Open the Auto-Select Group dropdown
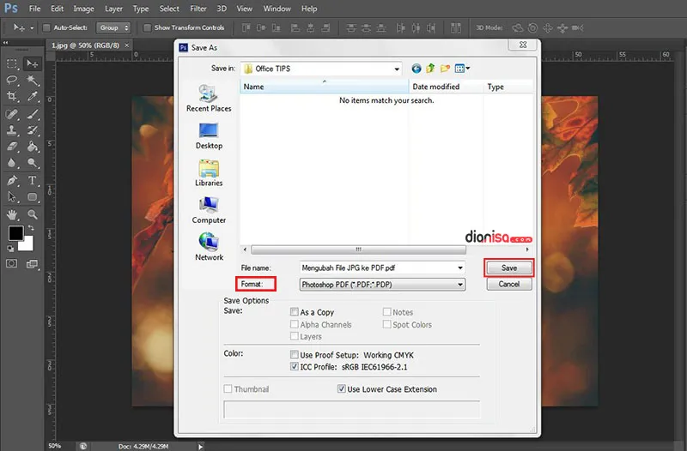Image resolution: width=687 pixels, height=451 pixels. (x=113, y=27)
